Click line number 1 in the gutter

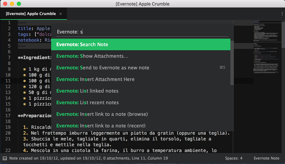pyautogui.click(x=9, y=23)
